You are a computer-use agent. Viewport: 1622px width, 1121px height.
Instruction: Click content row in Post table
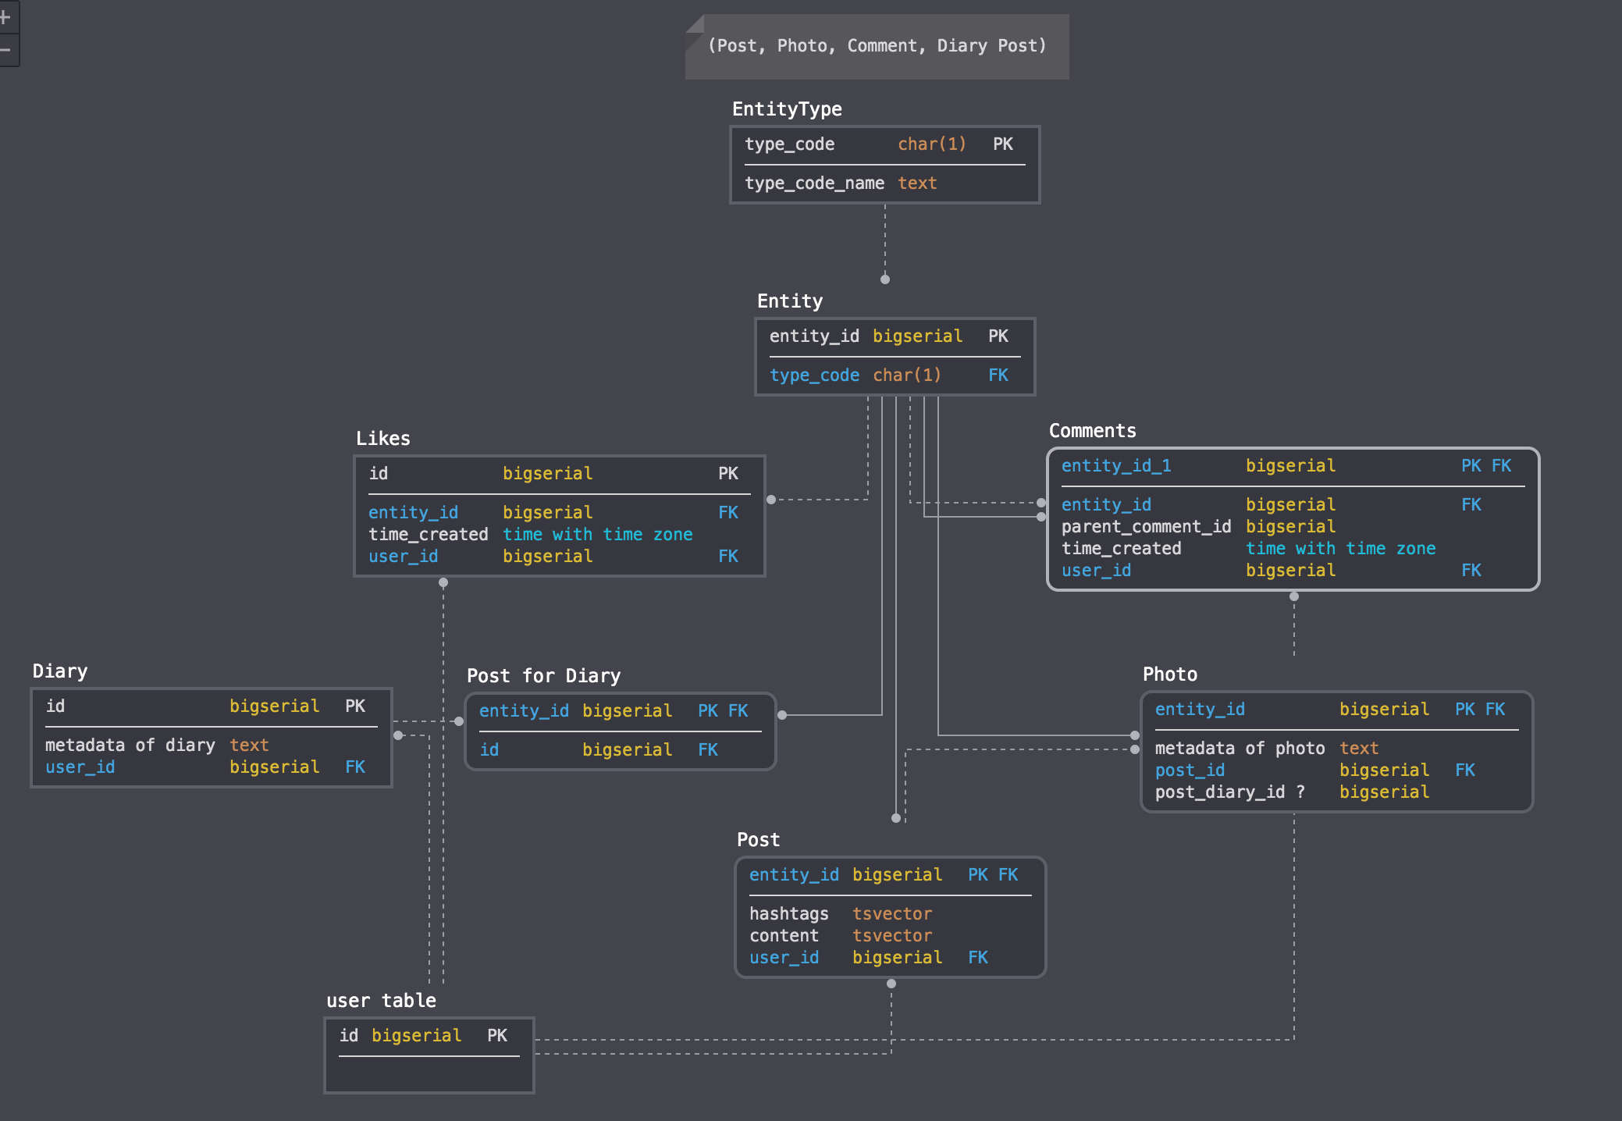point(890,936)
